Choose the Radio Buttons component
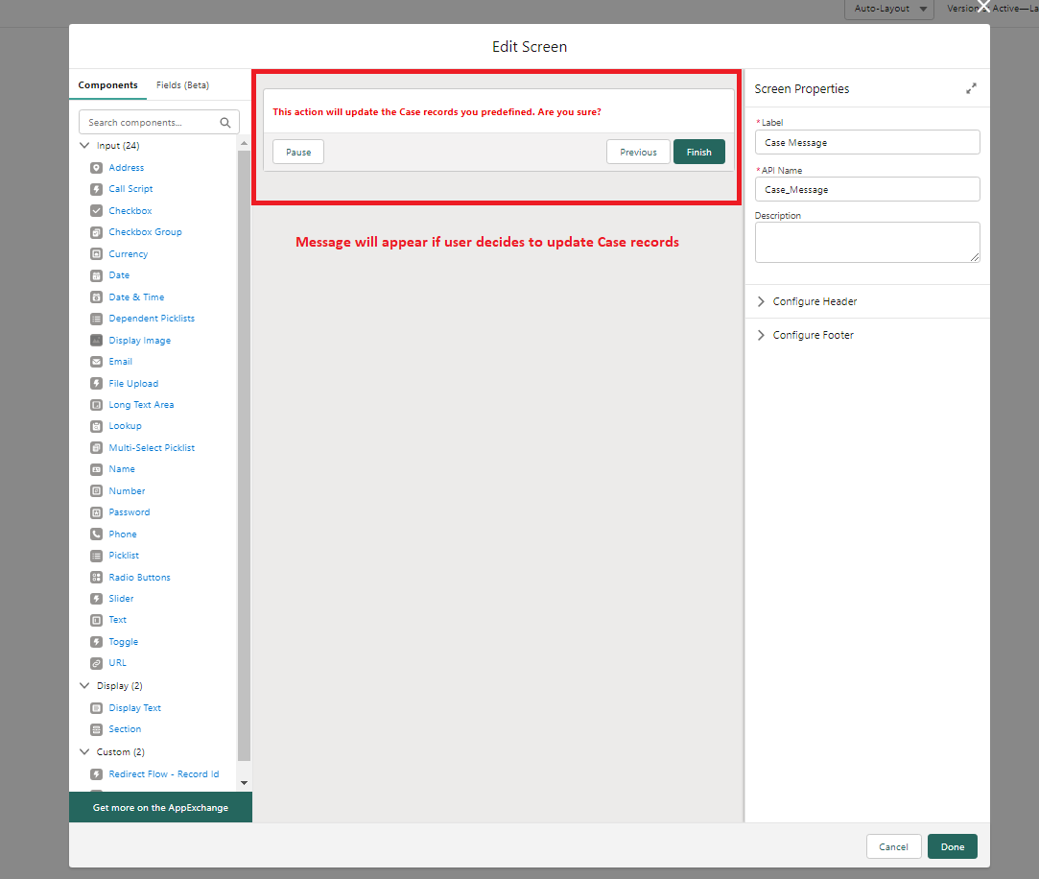The width and height of the screenshot is (1039, 879). point(139,578)
